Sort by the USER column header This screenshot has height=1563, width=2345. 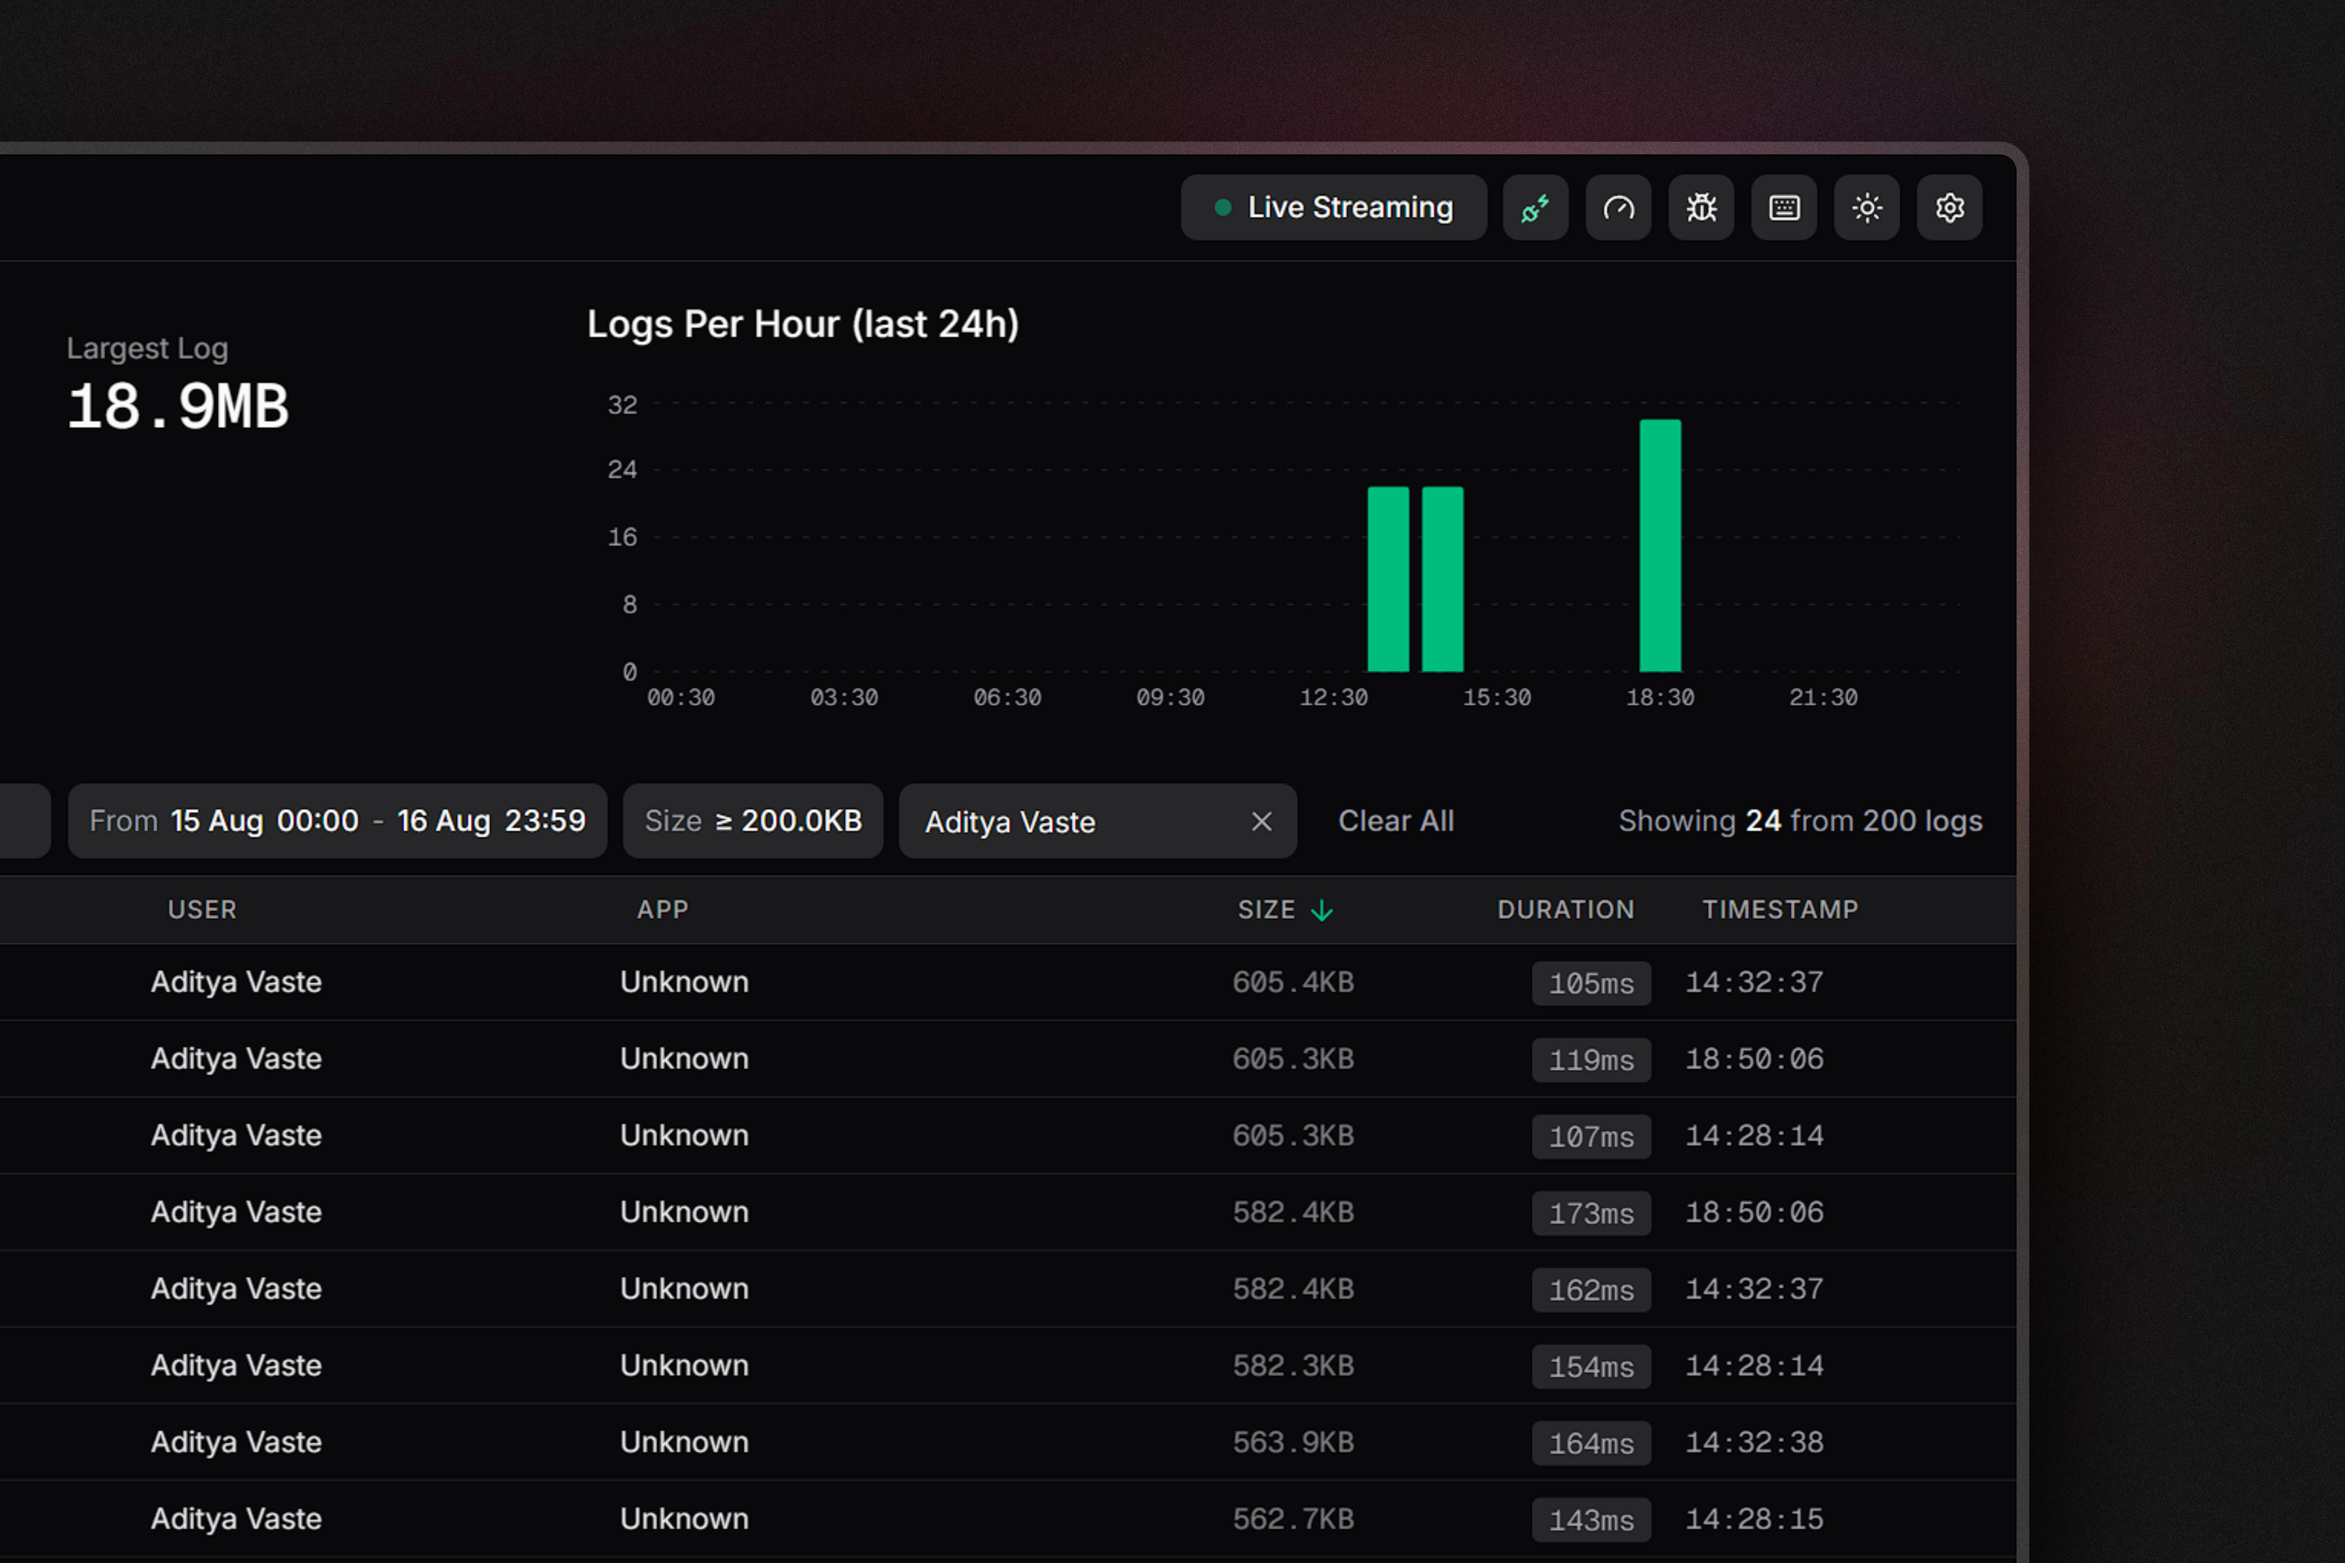202,910
